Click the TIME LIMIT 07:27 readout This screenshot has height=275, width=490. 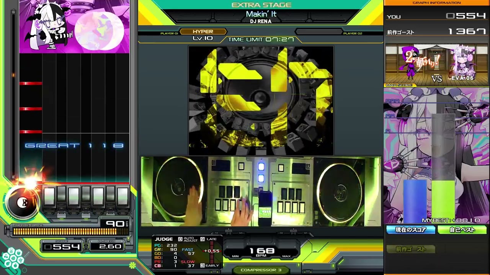pos(261,39)
